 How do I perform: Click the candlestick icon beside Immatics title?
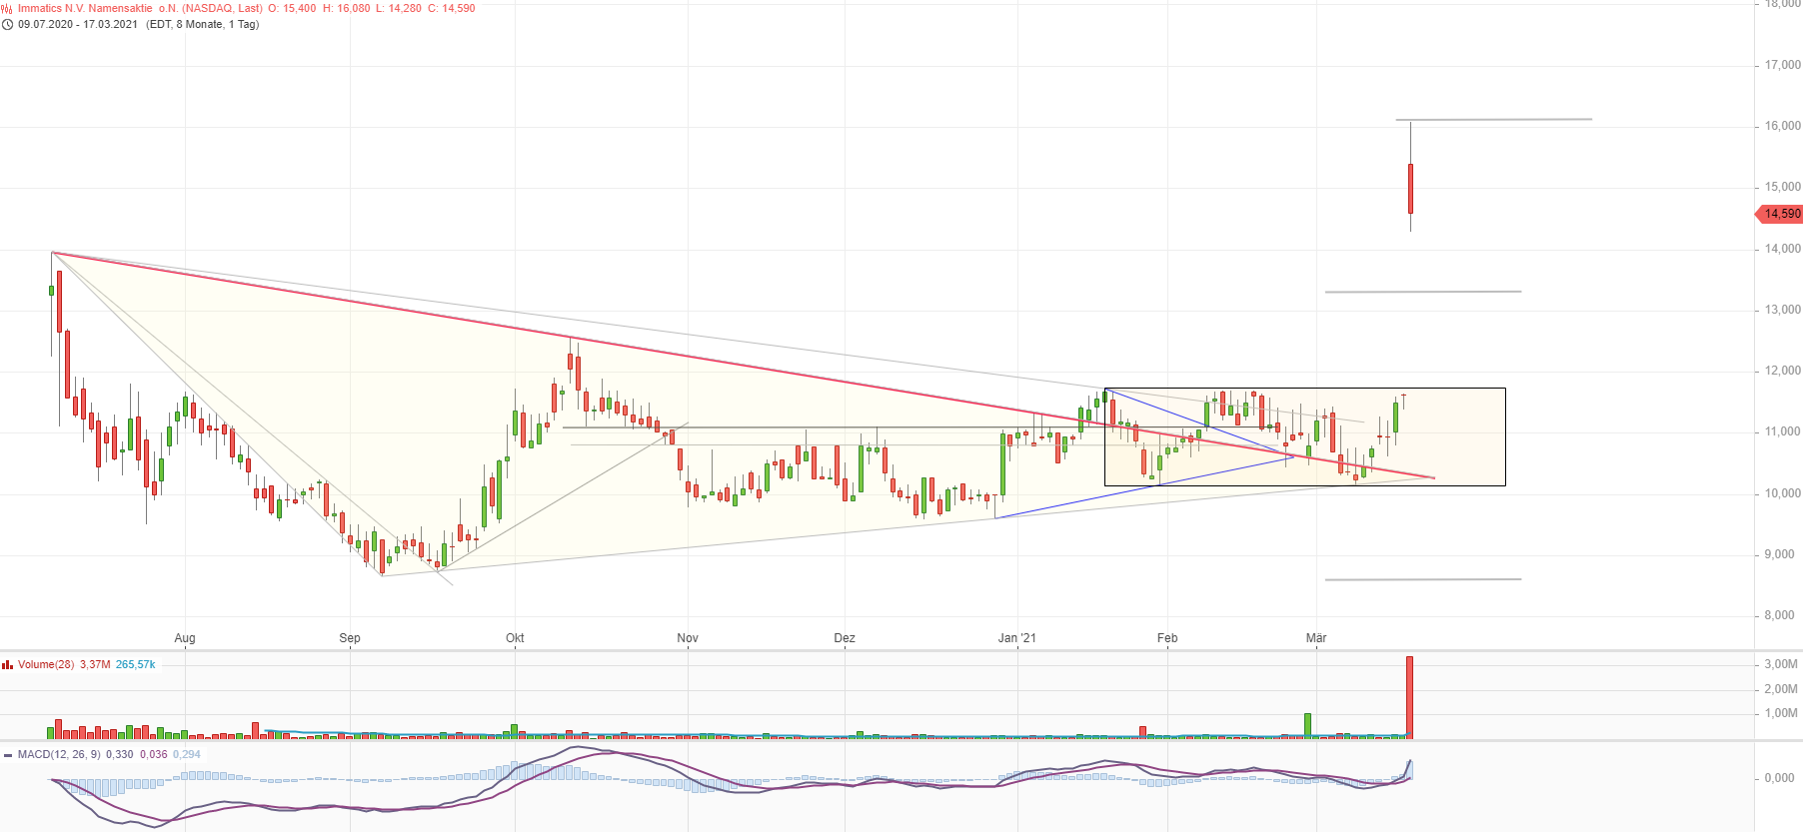tap(8, 8)
